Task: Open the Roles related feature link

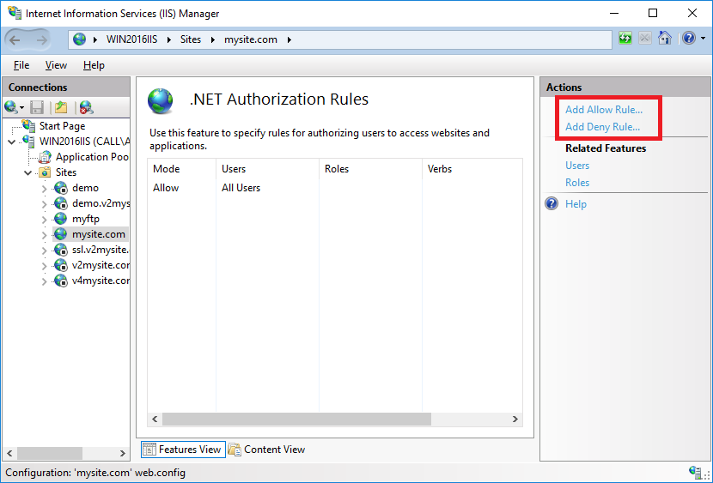Action: tap(577, 183)
